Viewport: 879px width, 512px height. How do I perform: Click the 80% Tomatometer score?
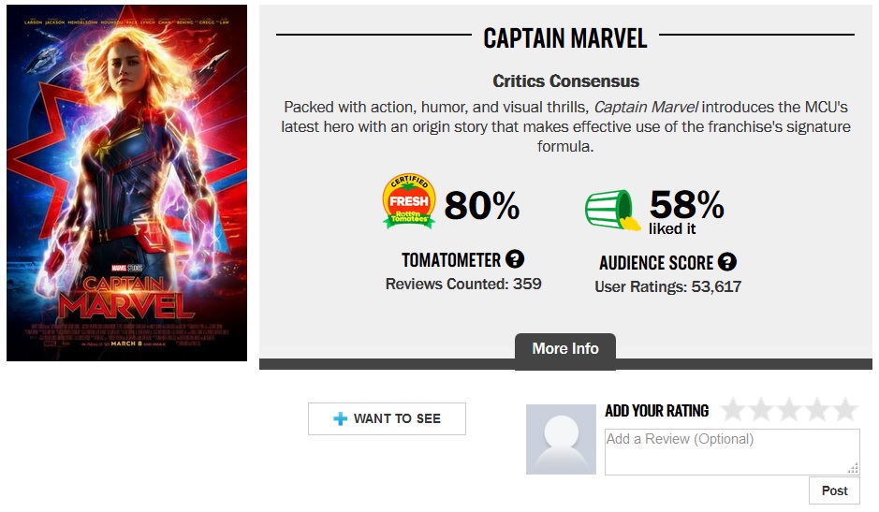(x=481, y=205)
